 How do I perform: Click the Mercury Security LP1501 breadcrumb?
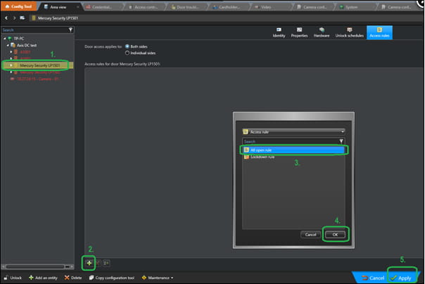click(58, 18)
